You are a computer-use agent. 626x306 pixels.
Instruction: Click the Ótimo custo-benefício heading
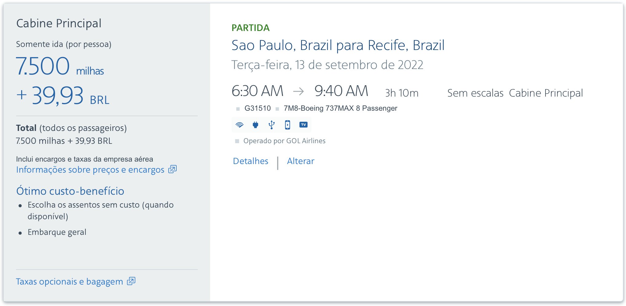pos(70,191)
